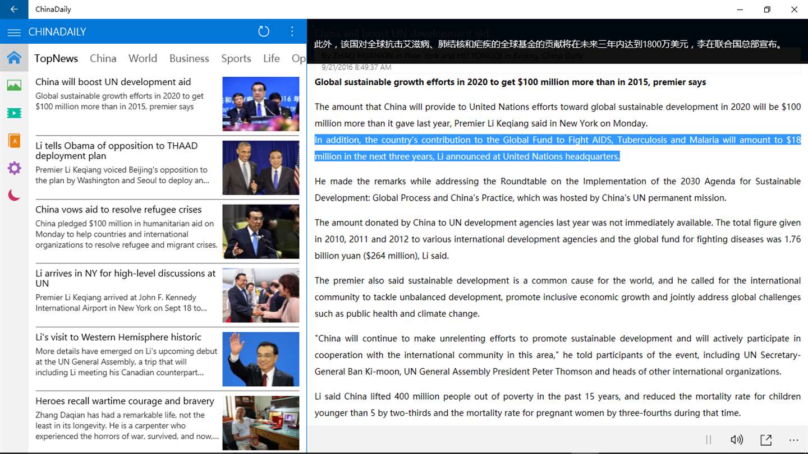
Task: Click the paragraph starting "The amount that China"
Action: click(558, 115)
